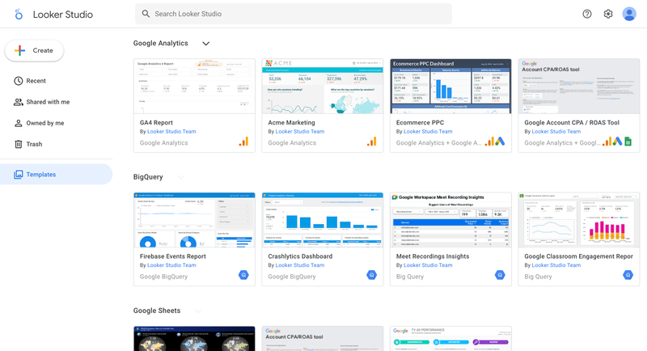Click Google Analytics icon on Acme Marketing card
This screenshot has height=351, width=647.
click(372, 142)
